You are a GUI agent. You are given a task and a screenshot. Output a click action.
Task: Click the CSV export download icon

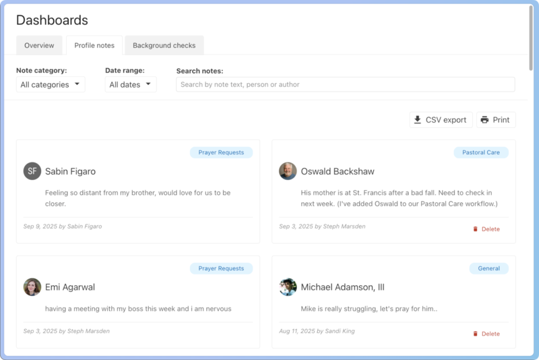click(x=417, y=119)
